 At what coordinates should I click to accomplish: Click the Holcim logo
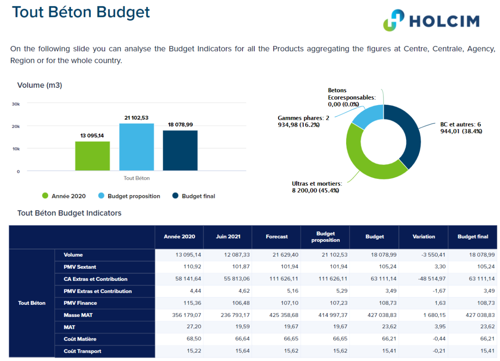431,20
